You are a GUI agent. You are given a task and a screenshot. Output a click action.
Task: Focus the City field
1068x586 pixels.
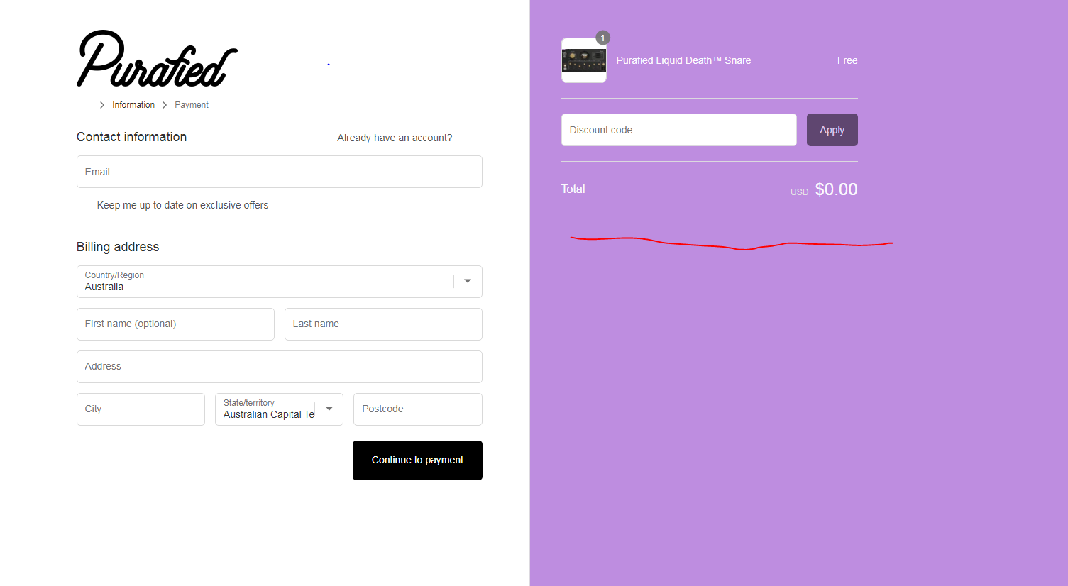(x=141, y=409)
